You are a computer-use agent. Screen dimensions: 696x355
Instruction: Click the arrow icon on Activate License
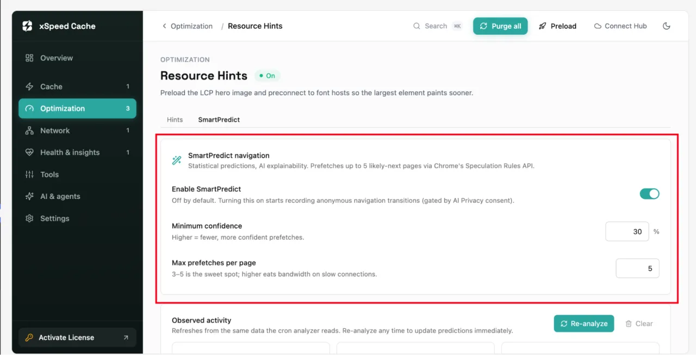(126, 338)
